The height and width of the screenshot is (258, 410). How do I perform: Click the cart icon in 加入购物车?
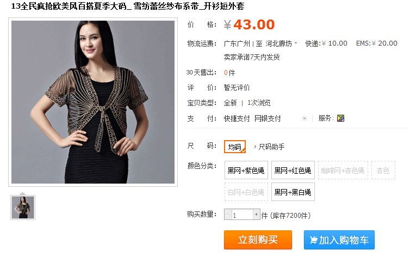click(313, 240)
